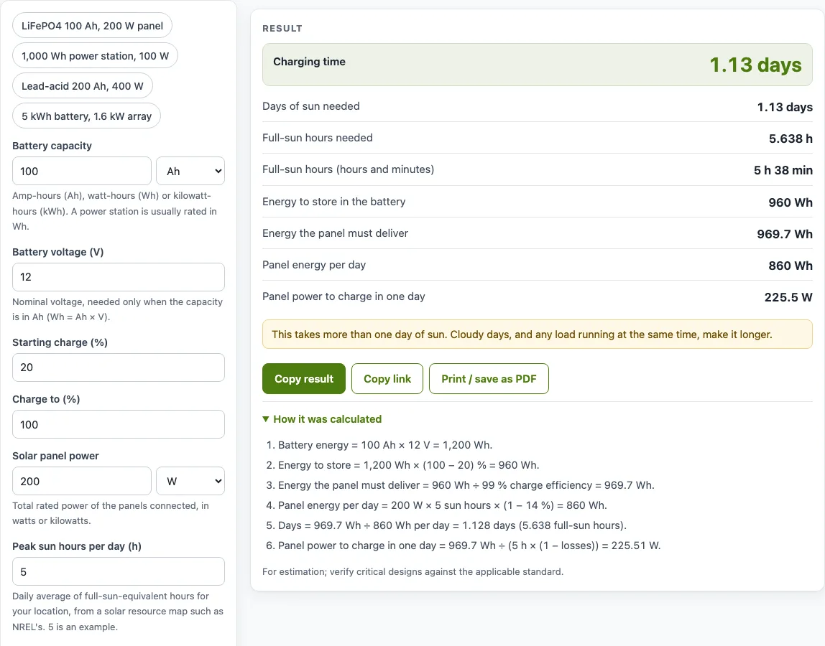Click the 5 h 38 min value
The height and width of the screenshot is (646, 825).
coord(783,170)
